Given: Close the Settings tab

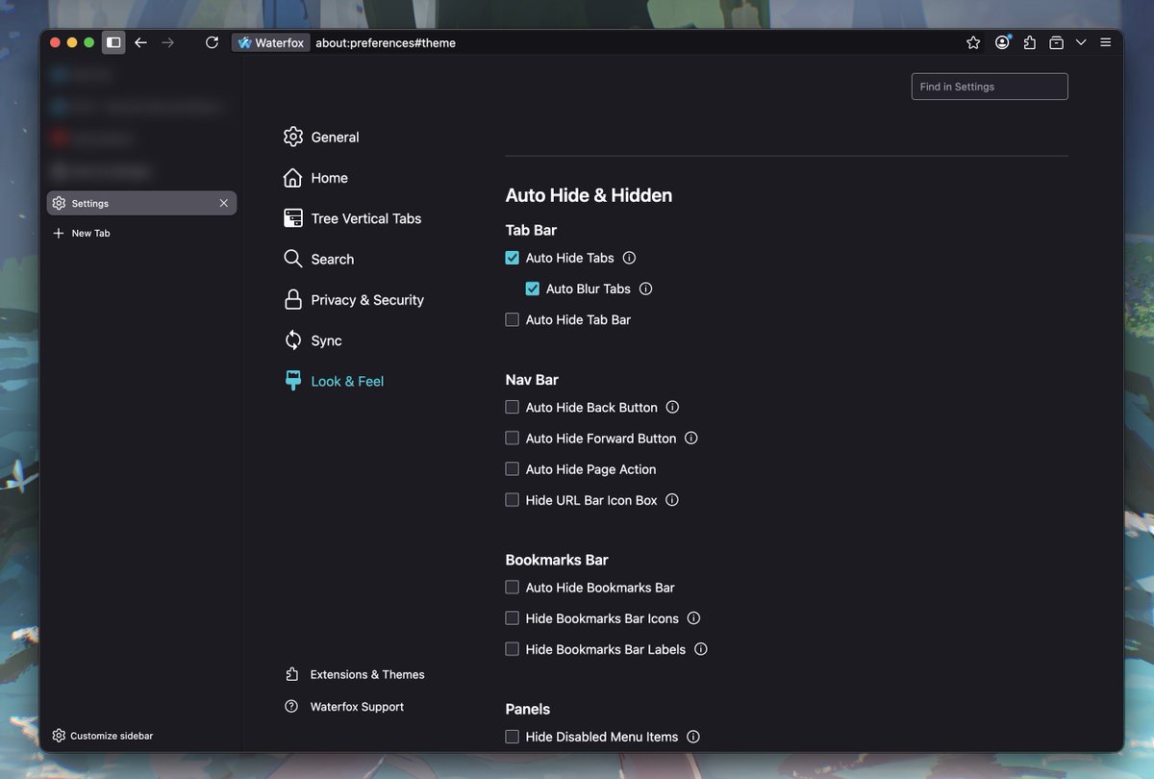Looking at the screenshot, I should tap(224, 203).
